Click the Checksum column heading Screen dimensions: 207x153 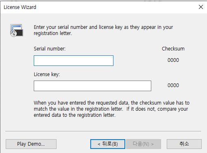click(x=173, y=49)
